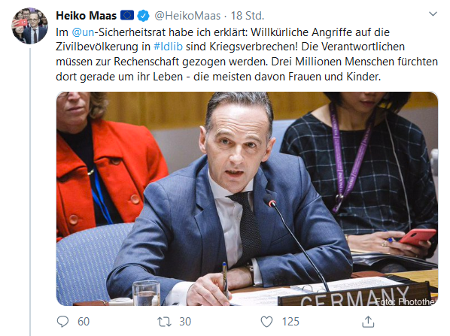The width and height of the screenshot is (450, 336).
Task: Open Heiko Maas profile avatar
Action: pos(30,26)
